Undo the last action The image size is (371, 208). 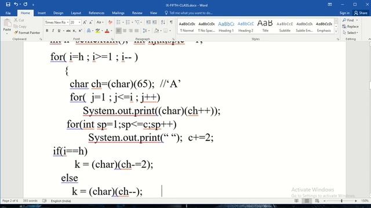(16, 4)
